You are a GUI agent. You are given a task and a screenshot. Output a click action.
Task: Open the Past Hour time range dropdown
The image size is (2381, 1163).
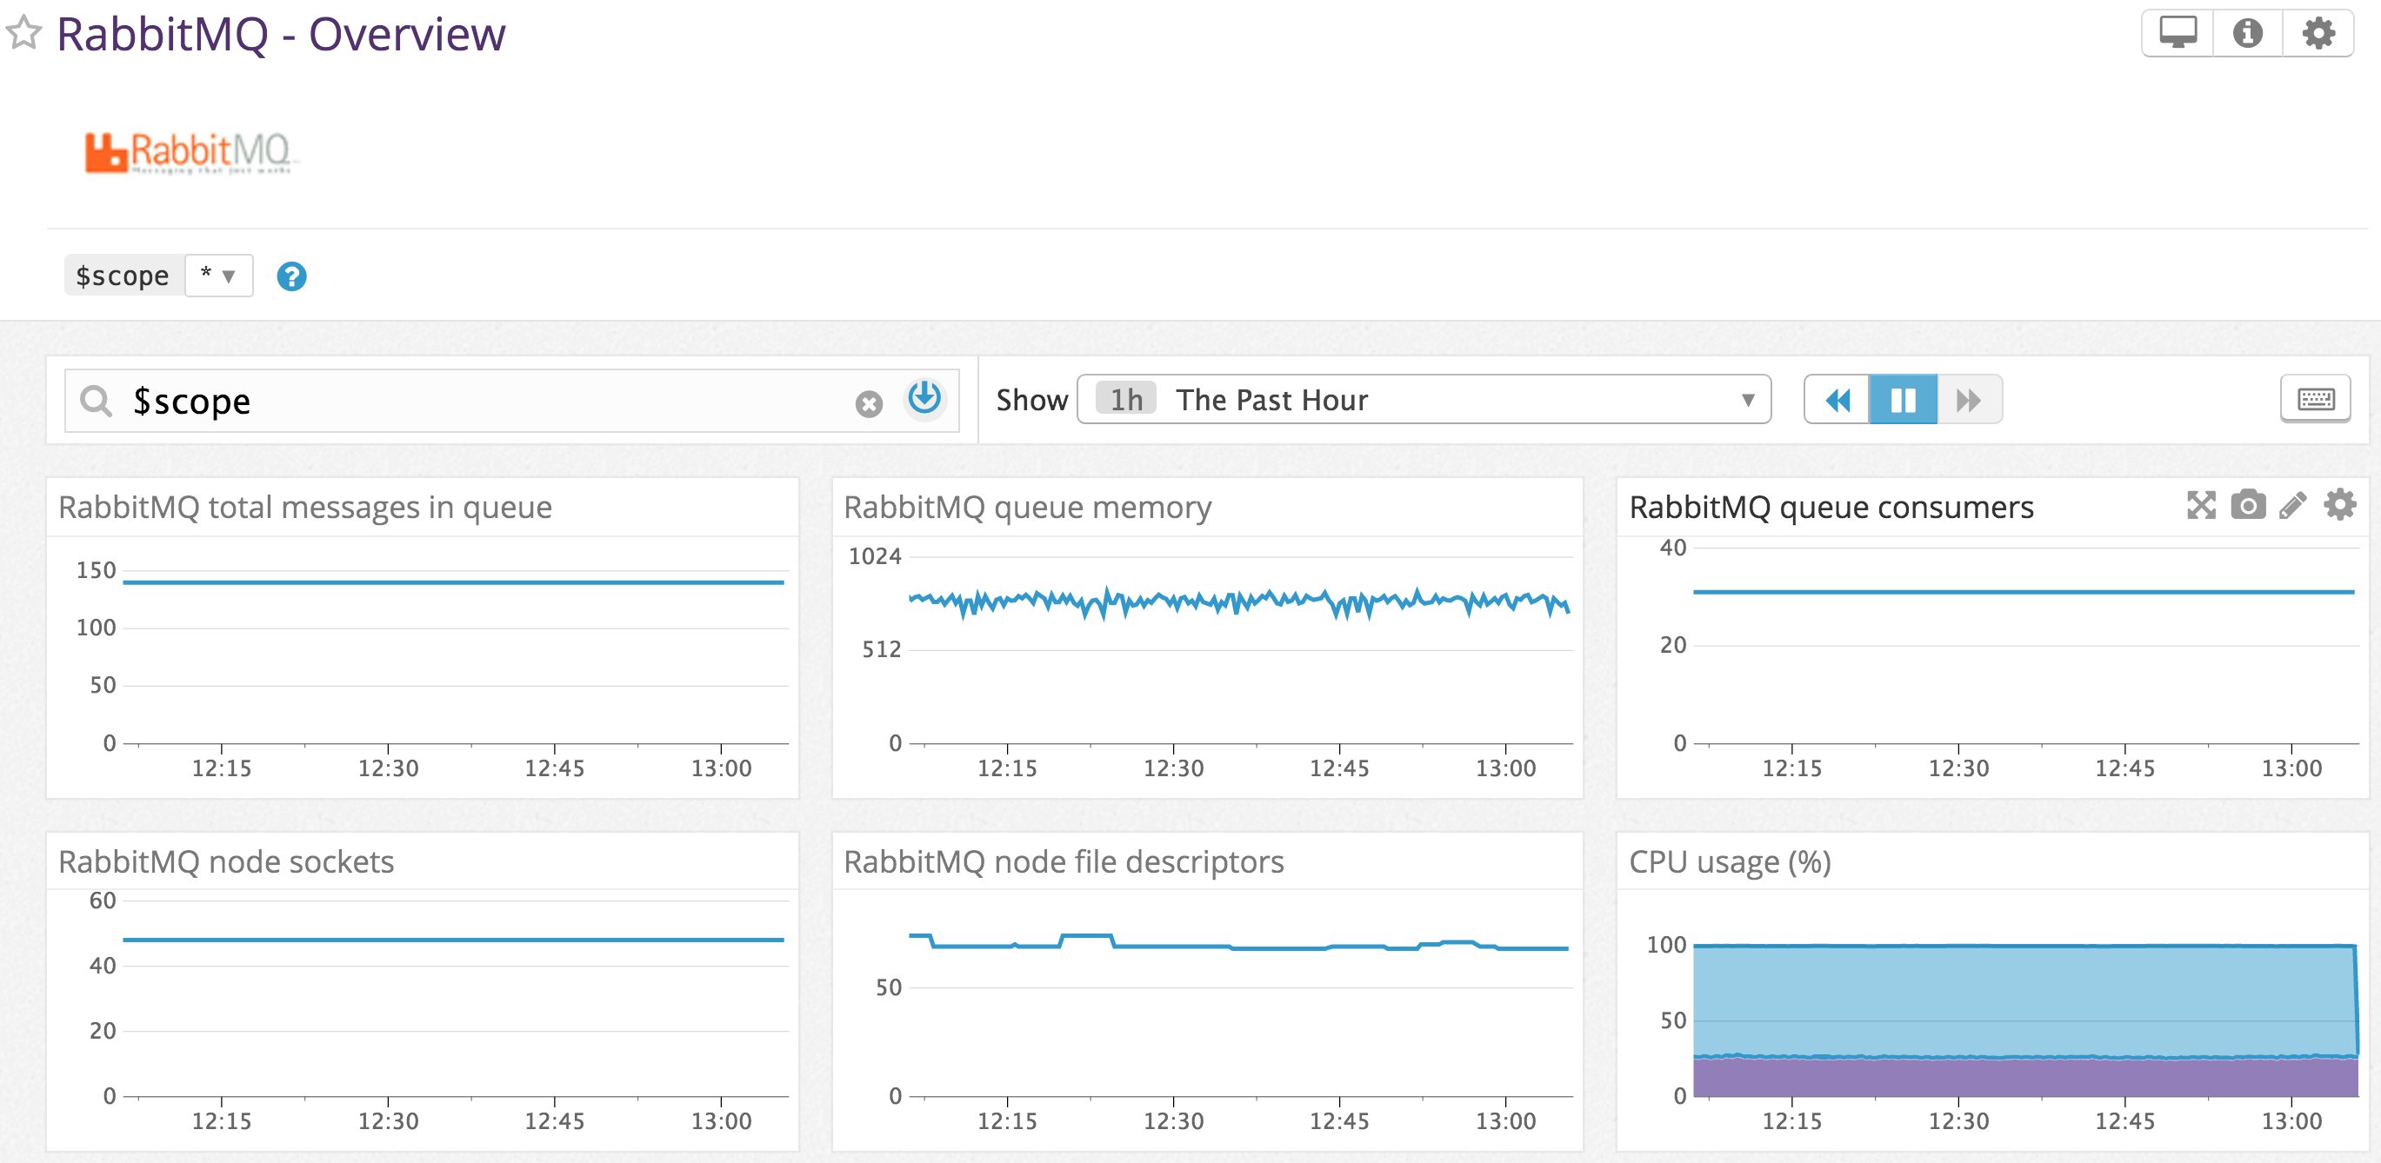[x=1424, y=399]
